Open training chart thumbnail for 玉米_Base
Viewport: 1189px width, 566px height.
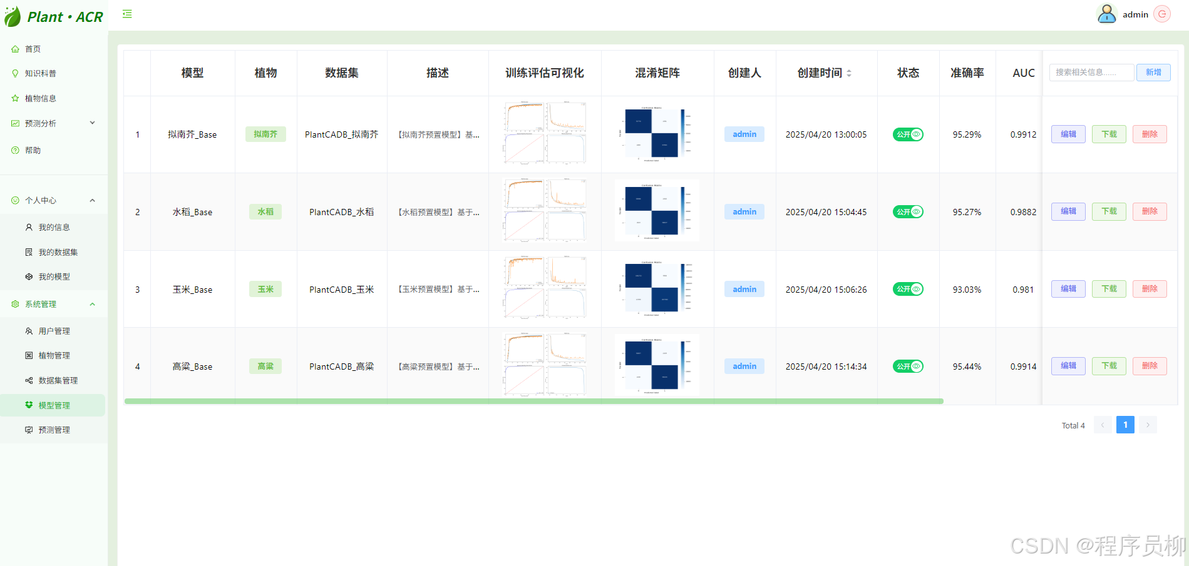click(x=545, y=288)
